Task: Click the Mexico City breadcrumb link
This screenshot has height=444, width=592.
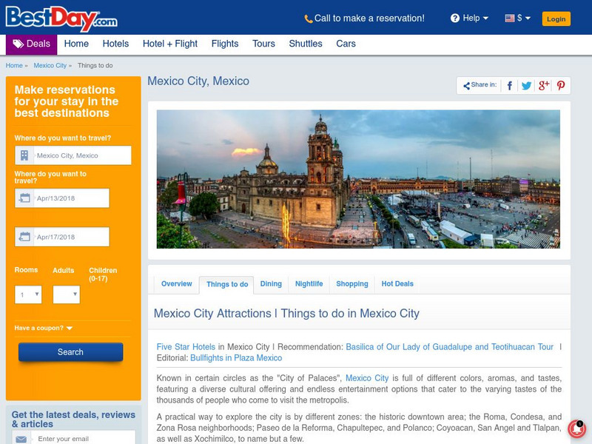Action: coord(50,65)
